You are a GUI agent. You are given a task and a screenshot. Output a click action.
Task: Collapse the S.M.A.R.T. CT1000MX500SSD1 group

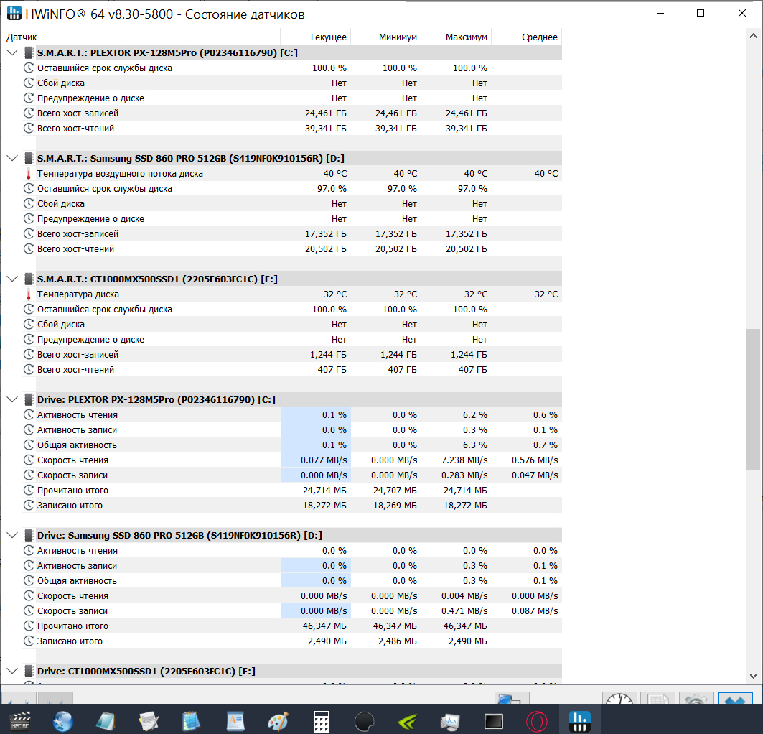(12, 279)
